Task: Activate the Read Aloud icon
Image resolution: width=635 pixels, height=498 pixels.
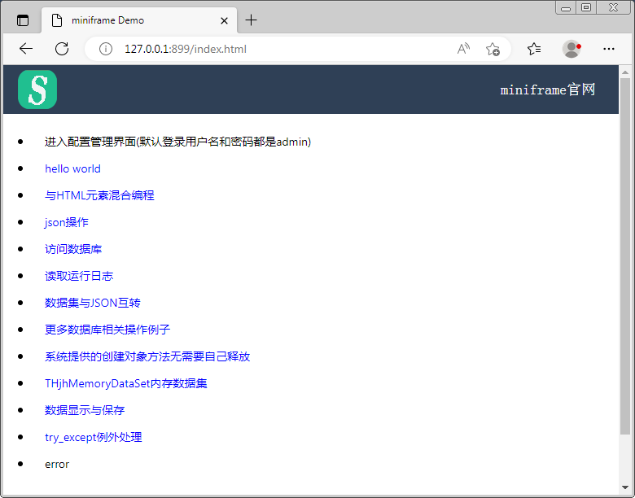Action: (463, 49)
